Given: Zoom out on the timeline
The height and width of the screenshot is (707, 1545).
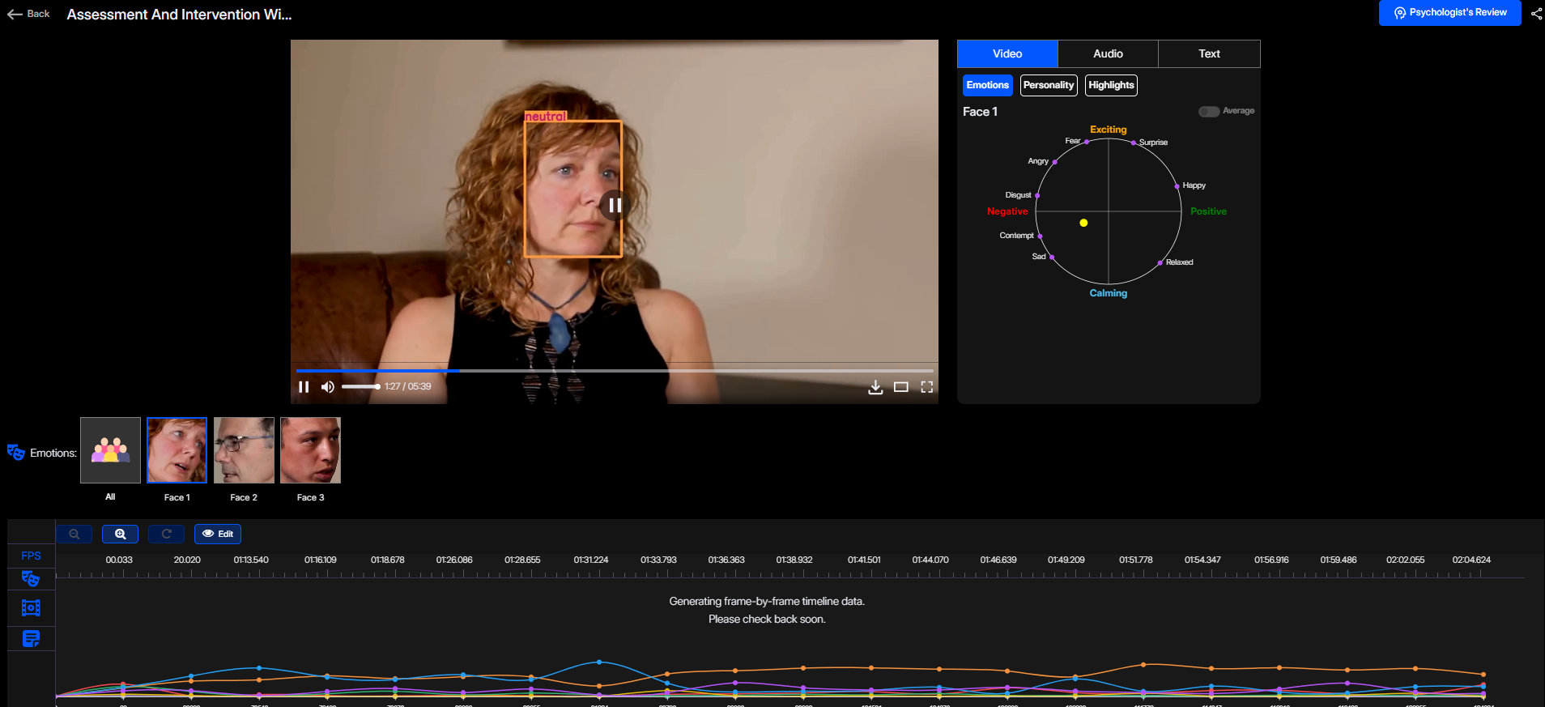Looking at the screenshot, I should 74,535.
